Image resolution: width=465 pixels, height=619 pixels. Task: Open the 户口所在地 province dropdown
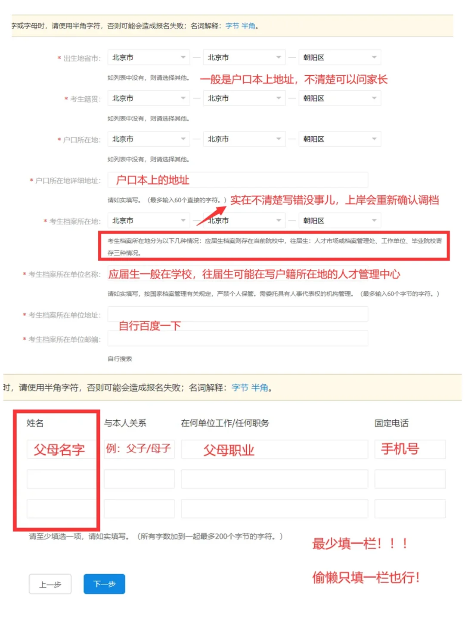click(148, 139)
